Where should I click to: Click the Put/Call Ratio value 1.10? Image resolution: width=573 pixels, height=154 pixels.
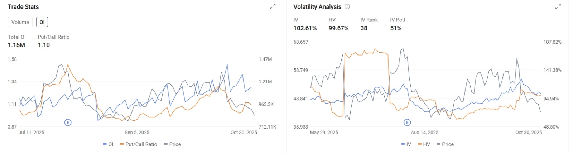(x=44, y=45)
